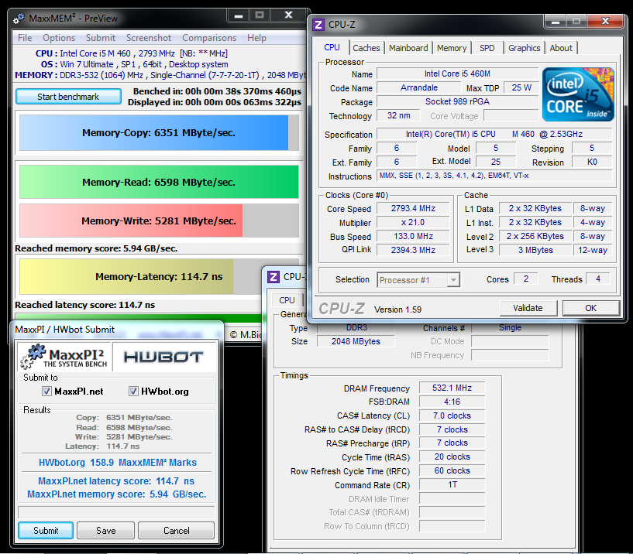Click the CPU-Z purple Z title icon
Screen dimensions: 633x554
coord(318,25)
